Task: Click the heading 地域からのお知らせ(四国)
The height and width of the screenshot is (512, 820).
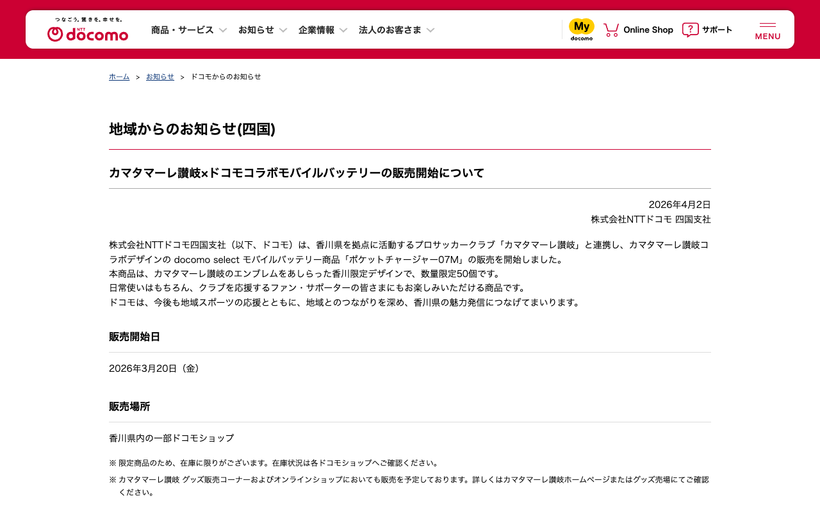Action: pos(192,129)
